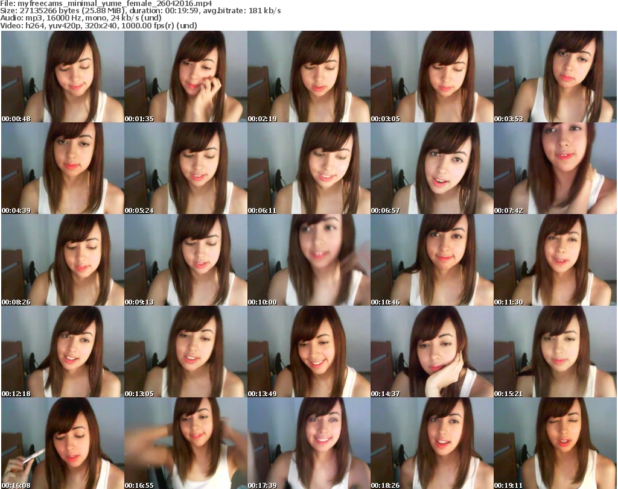Select the thumbnail stamped 00:01:35
Image resolution: width=618 pixels, height=489 pixels.
(x=186, y=77)
